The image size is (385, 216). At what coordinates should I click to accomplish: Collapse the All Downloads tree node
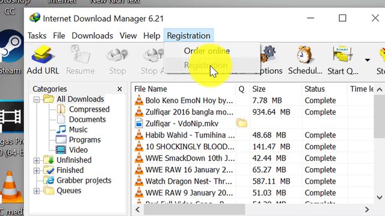36,100
